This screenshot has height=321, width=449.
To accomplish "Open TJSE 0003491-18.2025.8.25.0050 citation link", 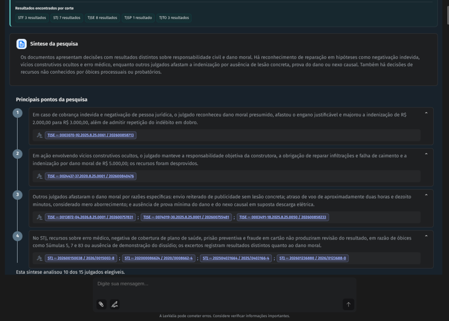I will (283, 217).
